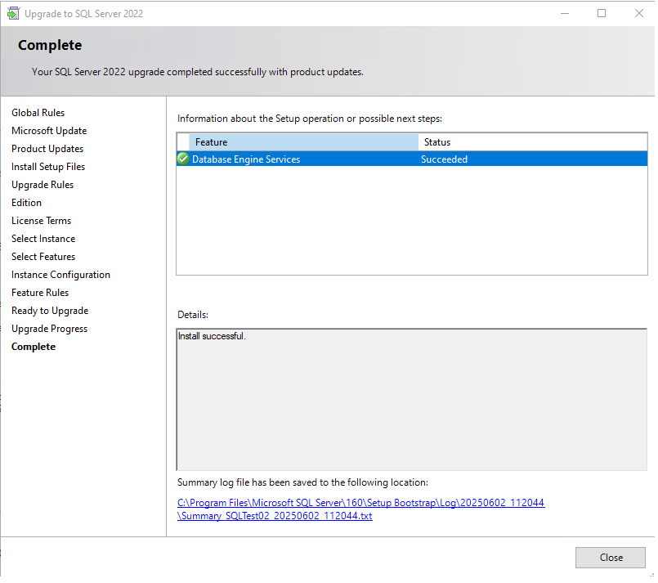Viewport: 658px width, 583px height.
Task: Select Global Rules in the sidebar
Action: (x=38, y=113)
